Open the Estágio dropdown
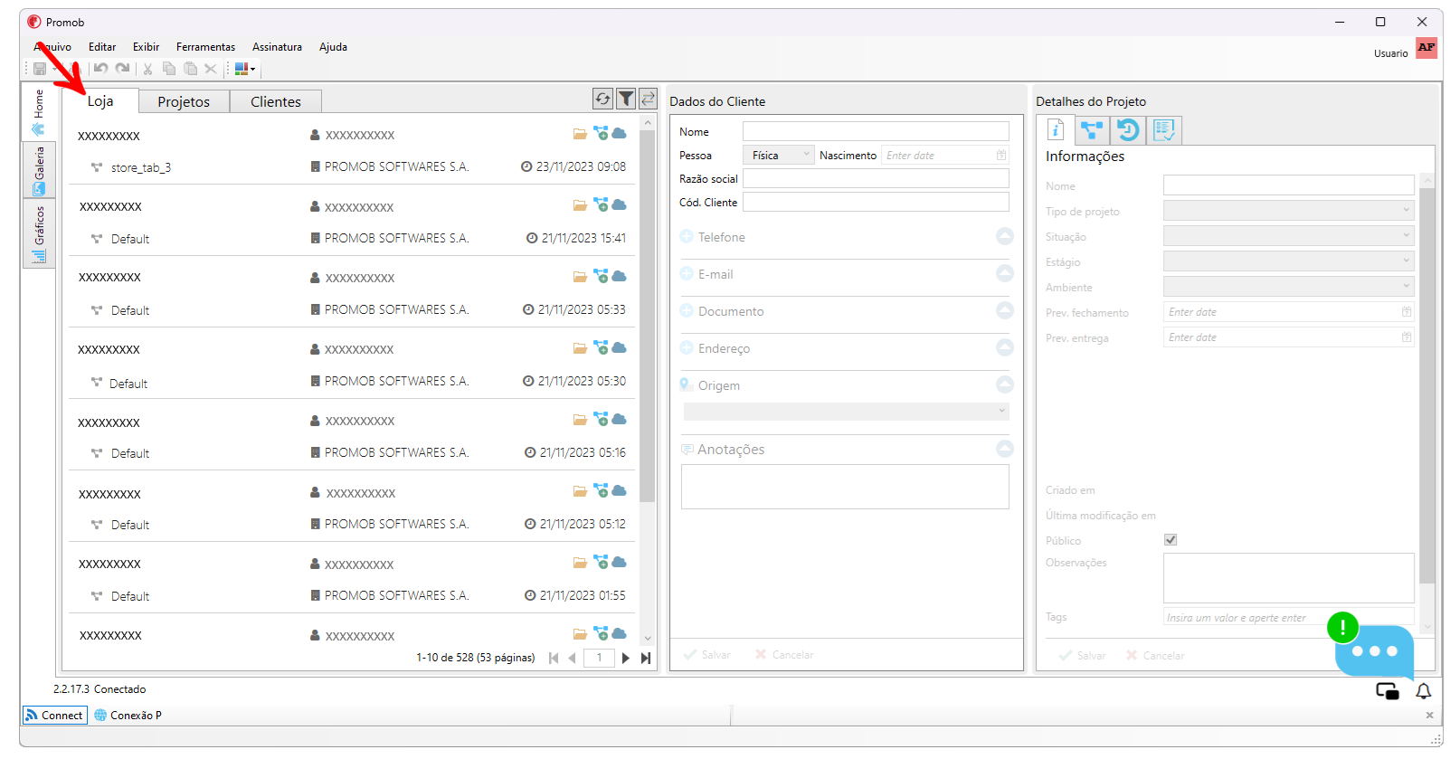The width and height of the screenshot is (1450, 759). pos(1288,261)
